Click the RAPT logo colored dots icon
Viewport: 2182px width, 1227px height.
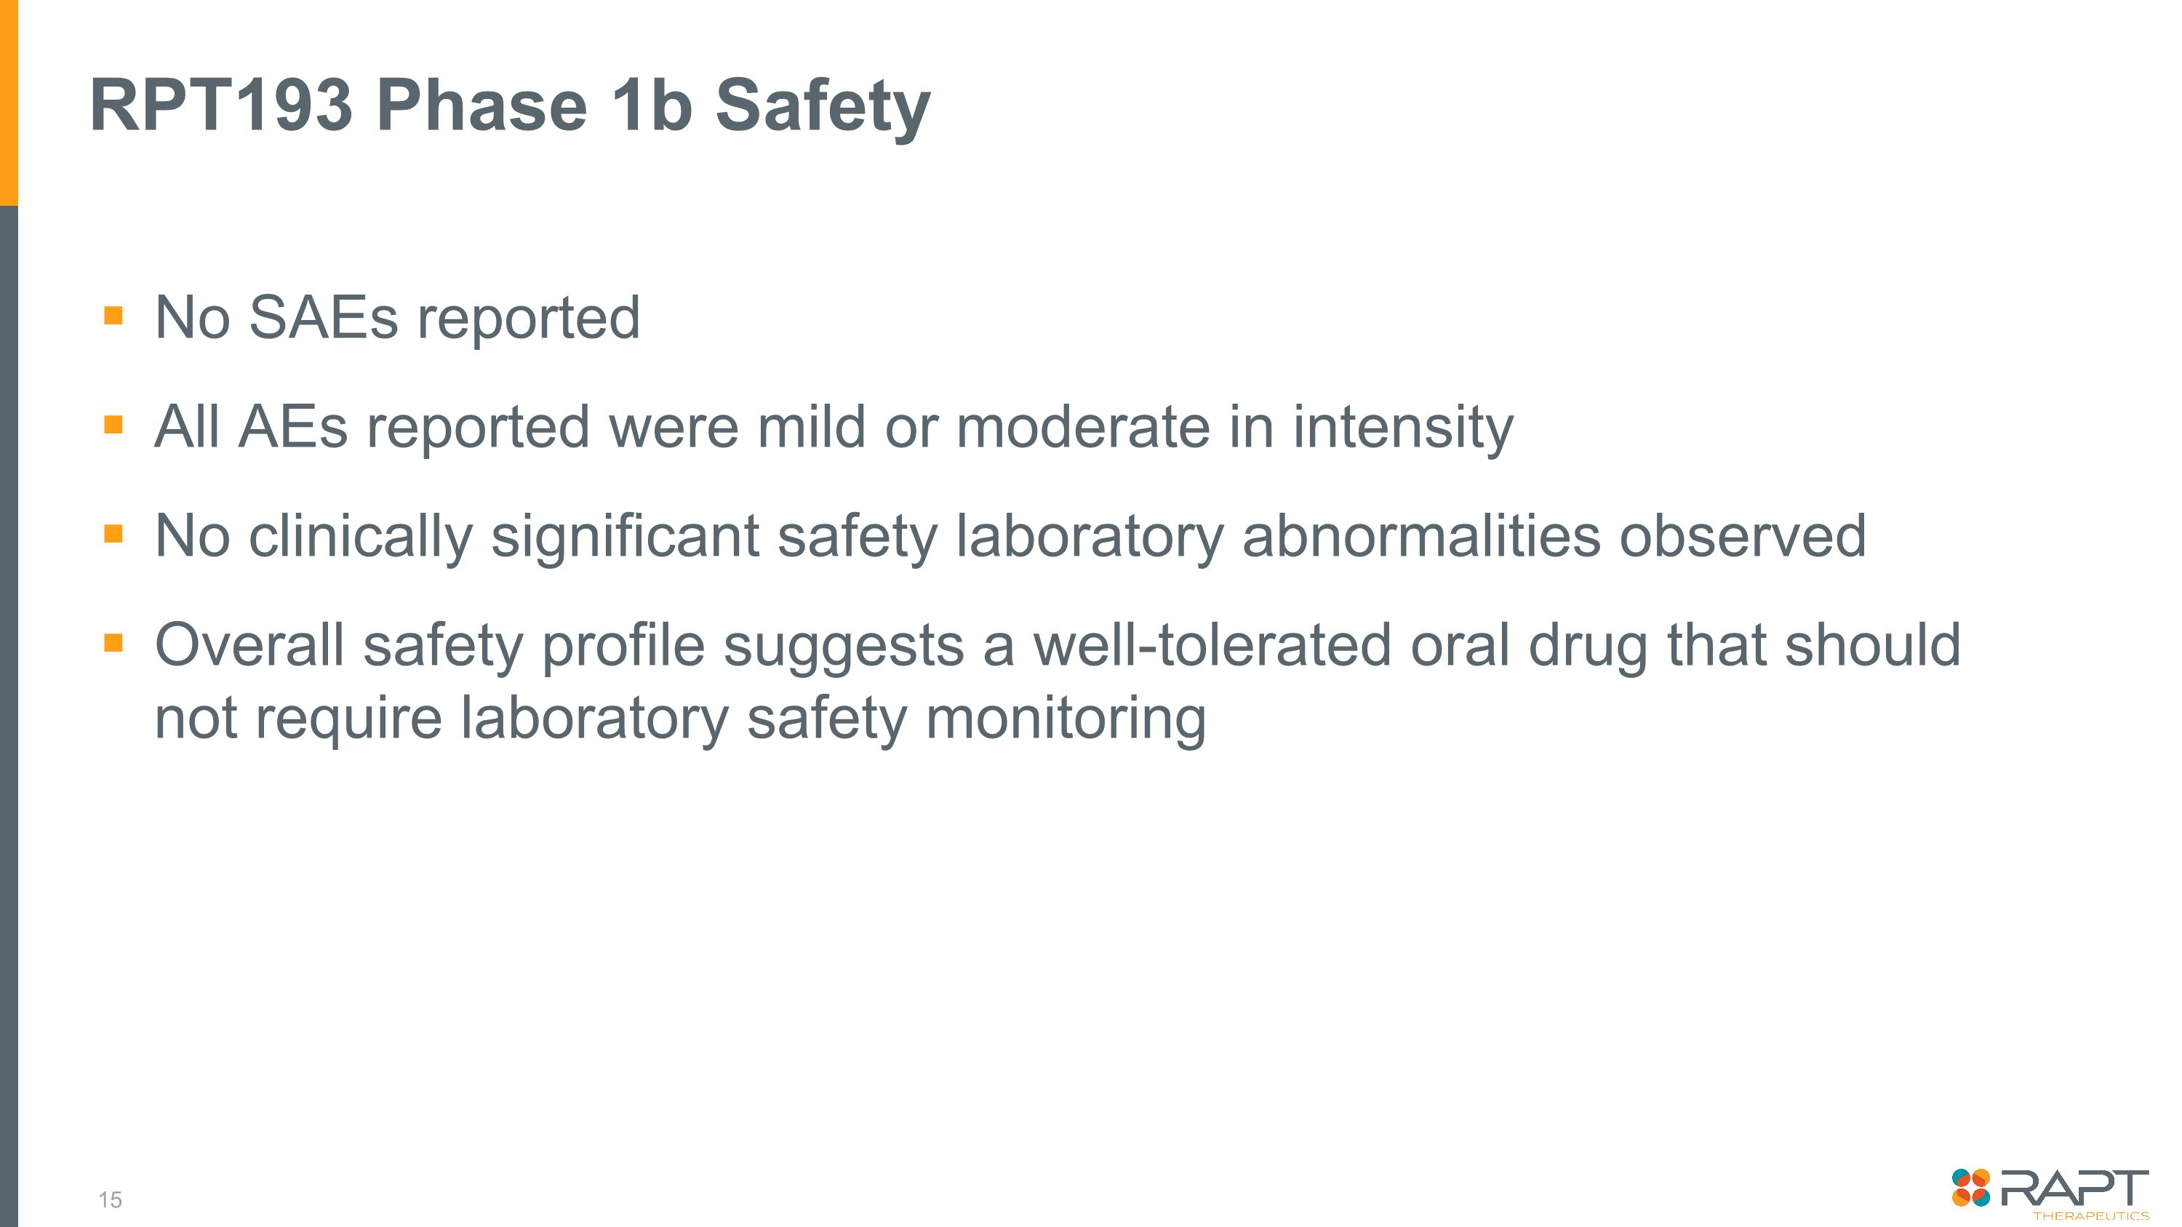click(1970, 1187)
